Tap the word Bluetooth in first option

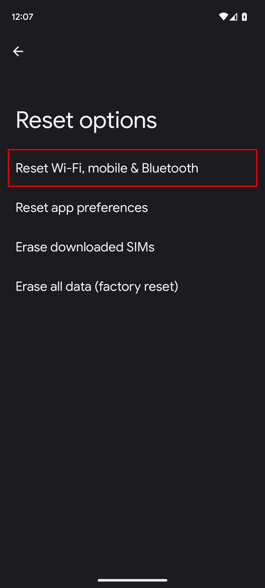point(170,168)
